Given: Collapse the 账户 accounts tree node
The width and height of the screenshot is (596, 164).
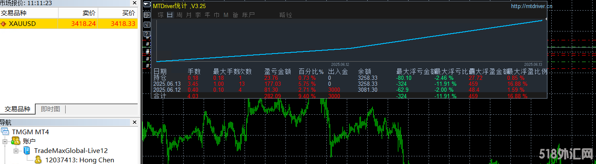Looking at the screenshot, I should click(5, 141).
